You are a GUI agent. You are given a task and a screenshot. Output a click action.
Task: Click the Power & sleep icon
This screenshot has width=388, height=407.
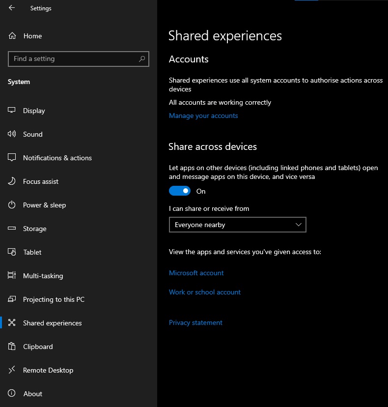coord(12,205)
